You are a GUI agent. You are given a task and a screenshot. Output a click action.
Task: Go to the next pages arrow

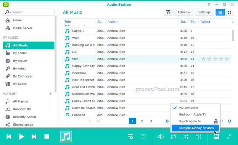(167, 121)
